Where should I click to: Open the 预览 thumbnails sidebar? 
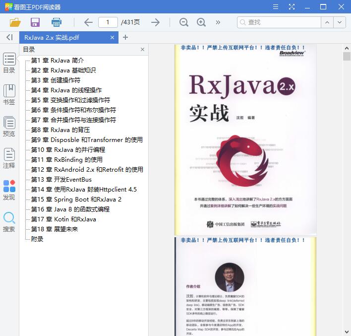coord(9,127)
